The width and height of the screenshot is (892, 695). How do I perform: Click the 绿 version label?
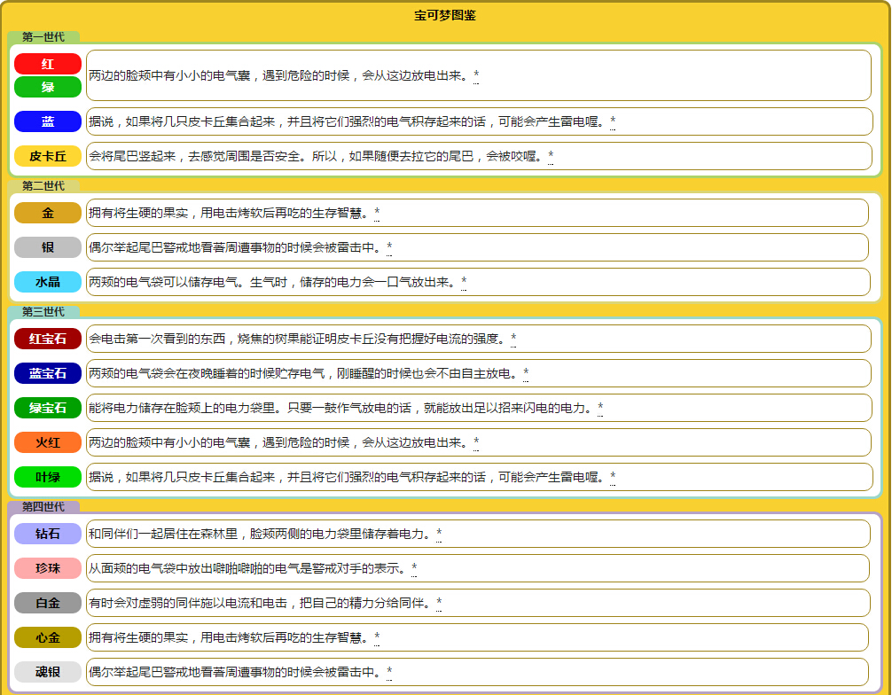coord(48,87)
